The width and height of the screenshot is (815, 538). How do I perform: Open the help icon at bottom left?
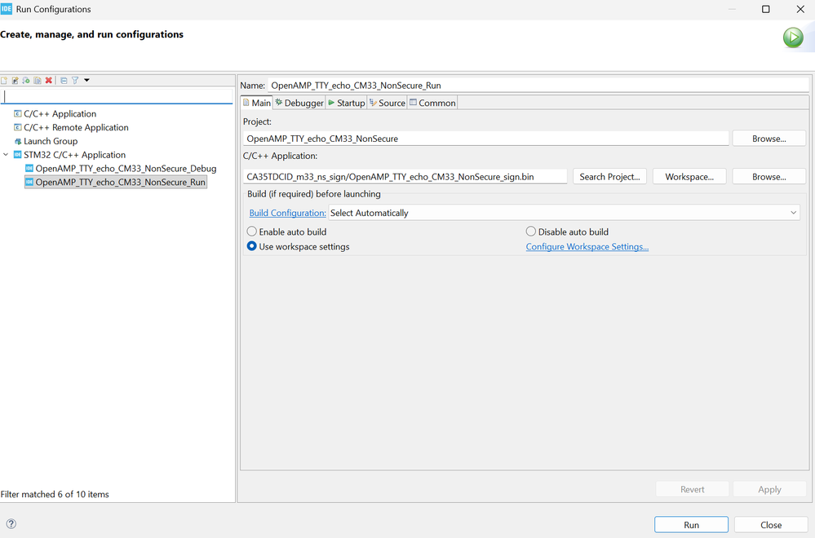coord(11,524)
